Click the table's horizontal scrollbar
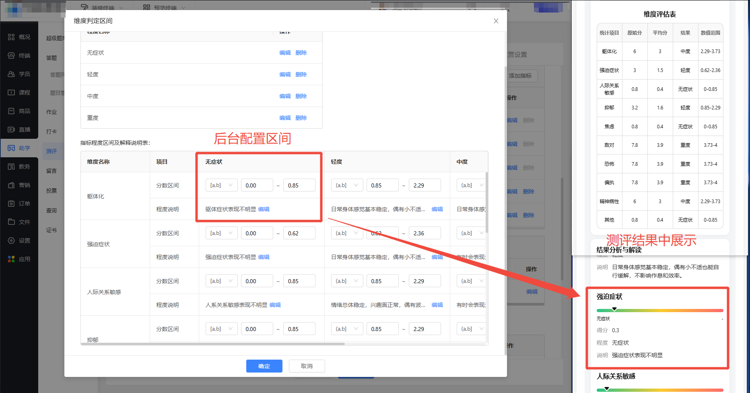The image size is (750, 393). click(x=213, y=344)
